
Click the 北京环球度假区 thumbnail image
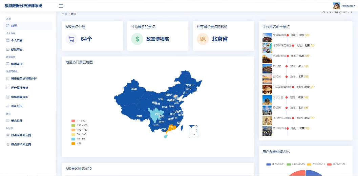point(267,48)
